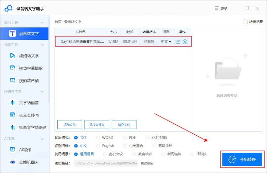Select IT科技 usage scenario
Image resolution: width=267 pixels, height=173 pixels.
click(x=192, y=154)
